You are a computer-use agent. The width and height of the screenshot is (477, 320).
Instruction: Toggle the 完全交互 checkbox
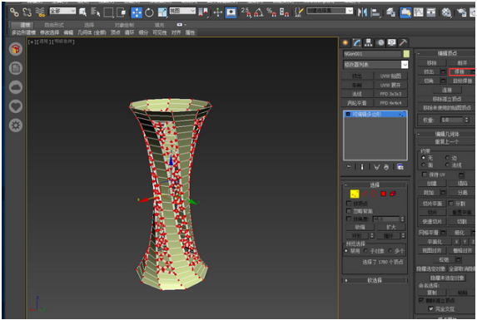pyautogui.click(x=430, y=308)
